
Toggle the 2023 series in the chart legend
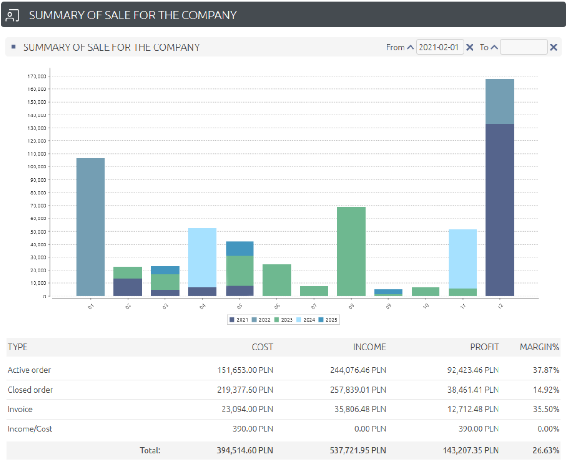(284, 320)
